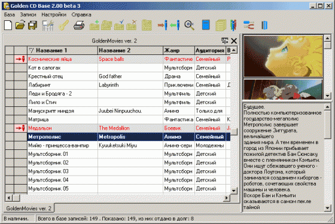
Task: Create a new database with blank page icon
Action: point(8,25)
